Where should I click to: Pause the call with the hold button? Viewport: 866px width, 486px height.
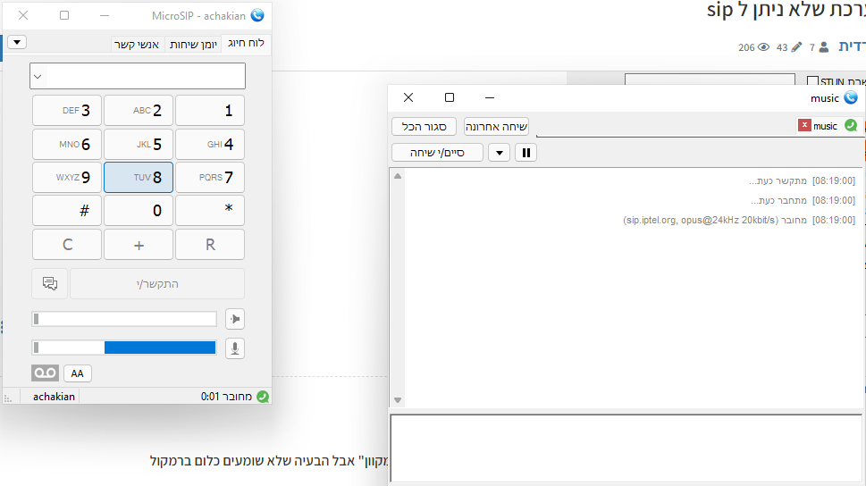coord(526,153)
